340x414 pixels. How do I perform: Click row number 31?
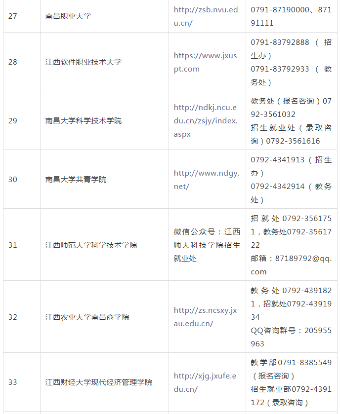(13, 245)
